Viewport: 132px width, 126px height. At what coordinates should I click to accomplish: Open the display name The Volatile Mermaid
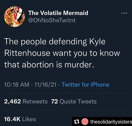click(58, 13)
